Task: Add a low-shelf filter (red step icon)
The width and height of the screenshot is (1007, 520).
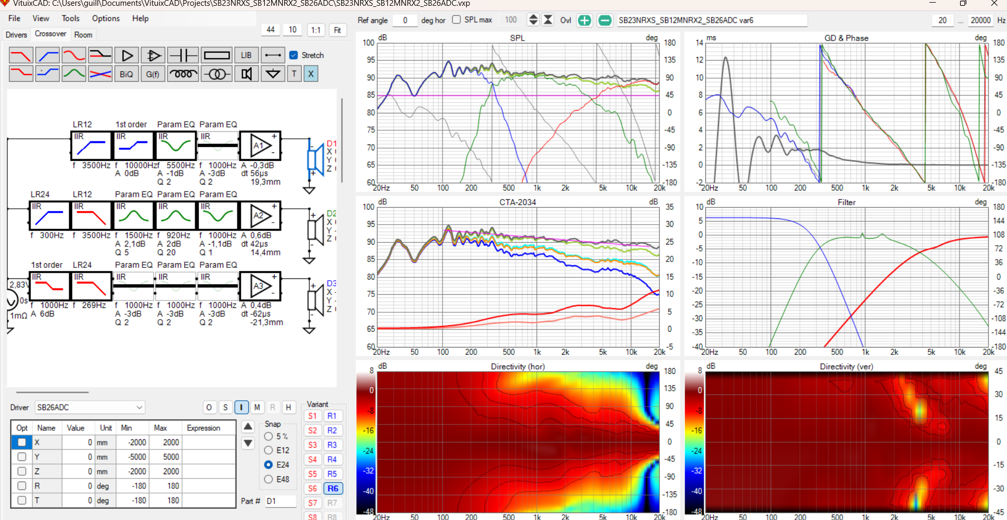Action: tap(21, 74)
